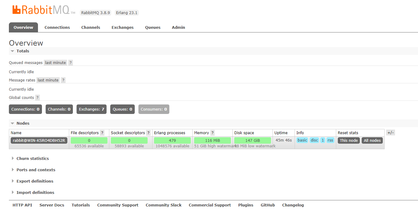418x223 pixels.
Task: Click the basic info tag
Action: [x=302, y=140]
